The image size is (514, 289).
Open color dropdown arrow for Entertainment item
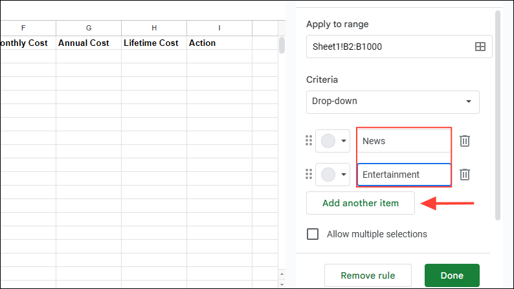[x=344, y=175]
